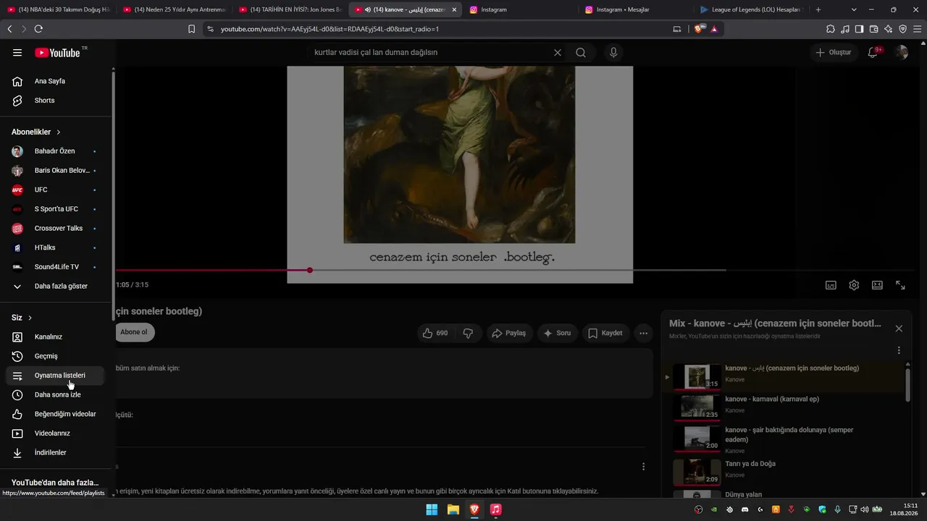Bookmark this page in the address bar

pyautogui.click(x=192, y=29)
